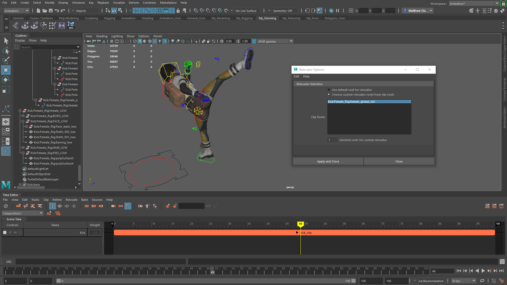Viewport: 507px width, 285px height.
Task: Switch to the Rigging shelf tab
Action: tap(110, 18)
